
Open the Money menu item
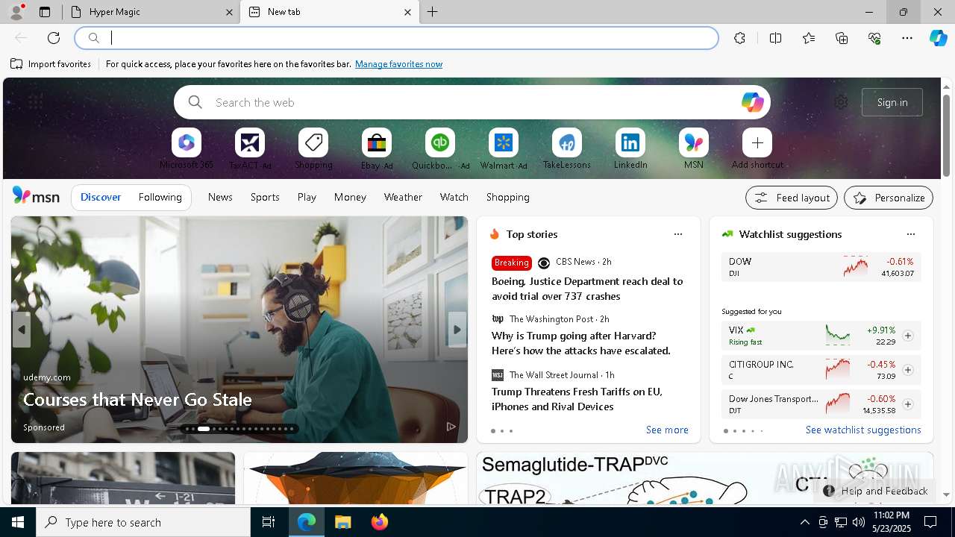point(350,197)
